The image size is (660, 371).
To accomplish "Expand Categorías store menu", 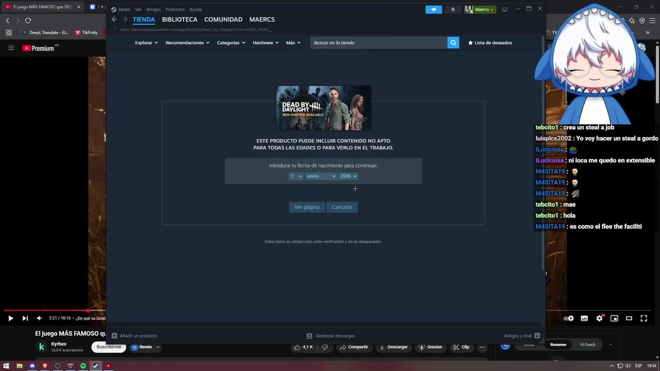I will point(231,43).
